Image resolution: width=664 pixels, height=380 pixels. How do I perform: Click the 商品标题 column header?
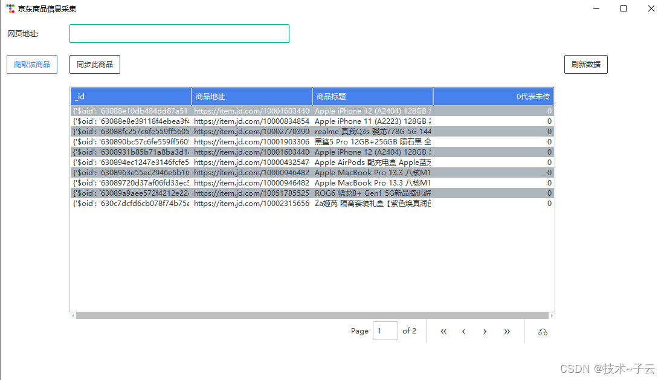coord(373,96)
